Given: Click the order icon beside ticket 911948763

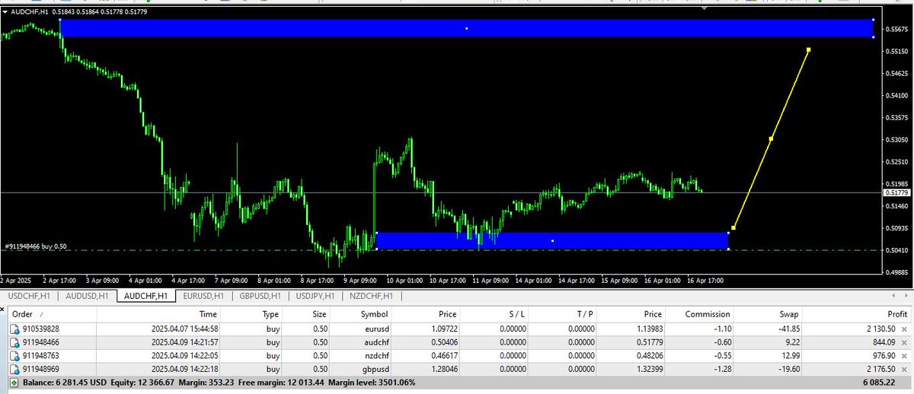Looking at the screenshot, I should coord(14,356).
